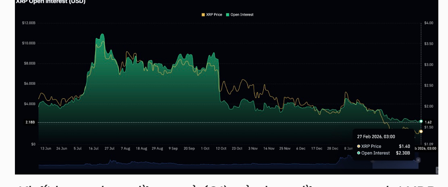Click the $3.00 right axis label
The width and height of the screenshot is (448, 187).
(x=429, y=64)
